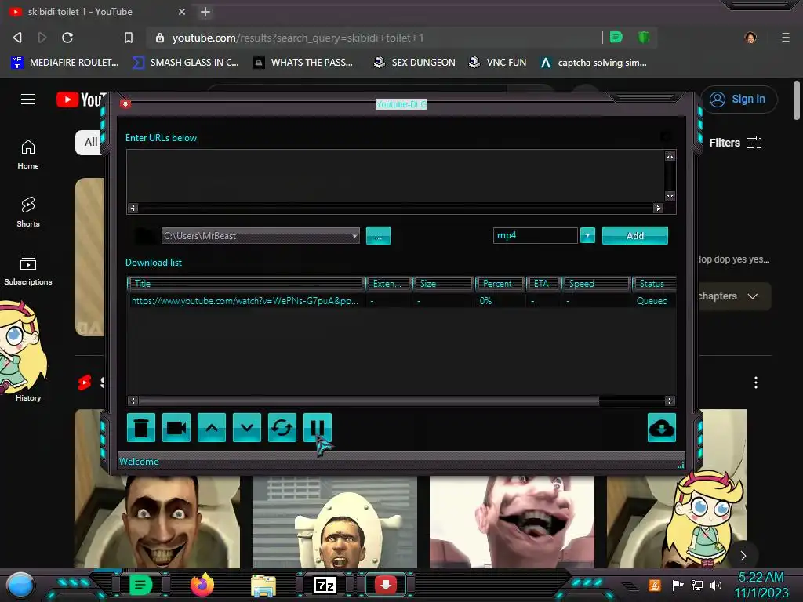Open YouTube search Filters
The height and width of the screenshot is (602, 803).
[736, 143]
